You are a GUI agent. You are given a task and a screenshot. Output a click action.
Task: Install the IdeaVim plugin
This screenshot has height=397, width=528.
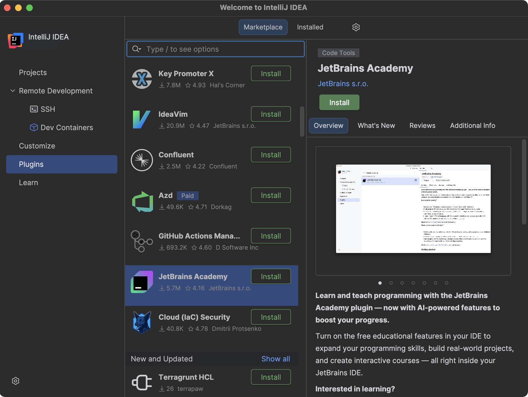click(271, 114)
